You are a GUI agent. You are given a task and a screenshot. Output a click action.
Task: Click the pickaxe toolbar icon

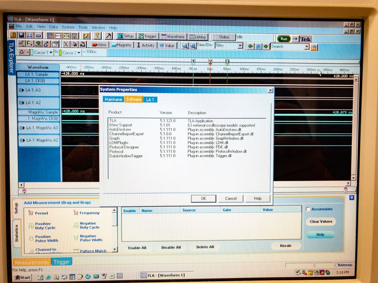pos(109,36)
